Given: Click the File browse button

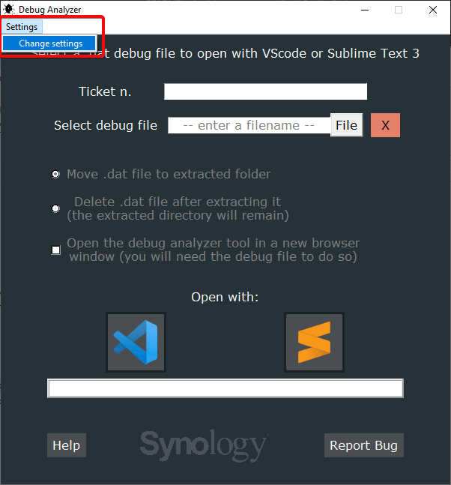Looking at the screenshot, I should coord(347,125).
